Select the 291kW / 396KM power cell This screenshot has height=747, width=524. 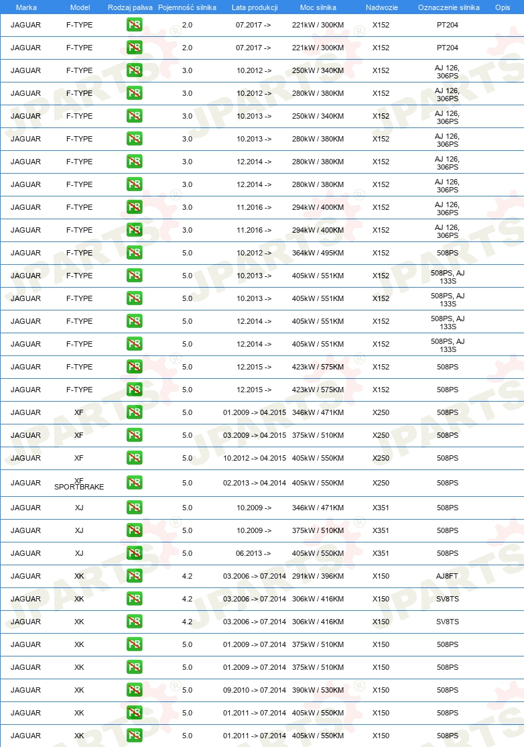point(318,577)
